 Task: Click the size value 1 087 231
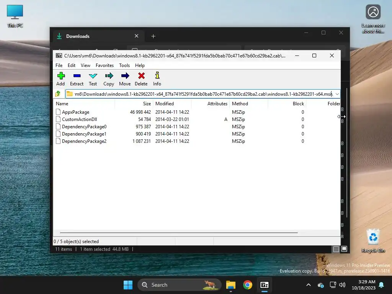coord(142,141)
